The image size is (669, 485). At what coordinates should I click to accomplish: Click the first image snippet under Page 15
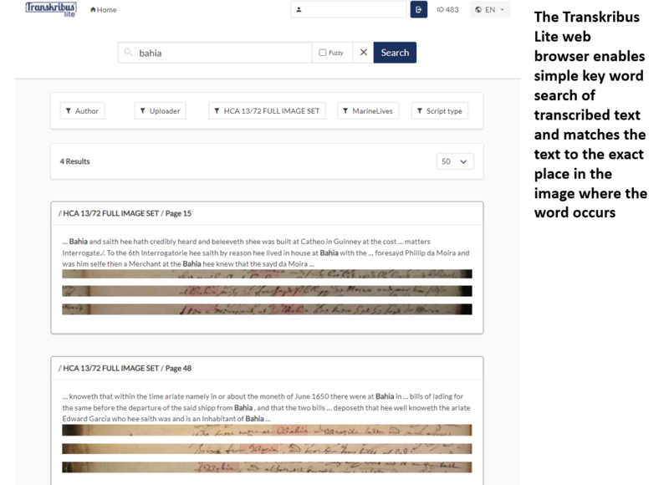tap(266, 273)
